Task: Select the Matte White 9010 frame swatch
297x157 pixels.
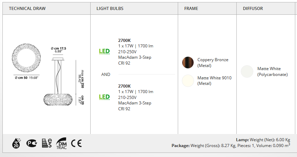Action: tap(188, 81)
